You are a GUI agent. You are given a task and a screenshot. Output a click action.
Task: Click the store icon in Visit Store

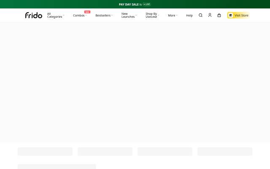click(231, 15)
